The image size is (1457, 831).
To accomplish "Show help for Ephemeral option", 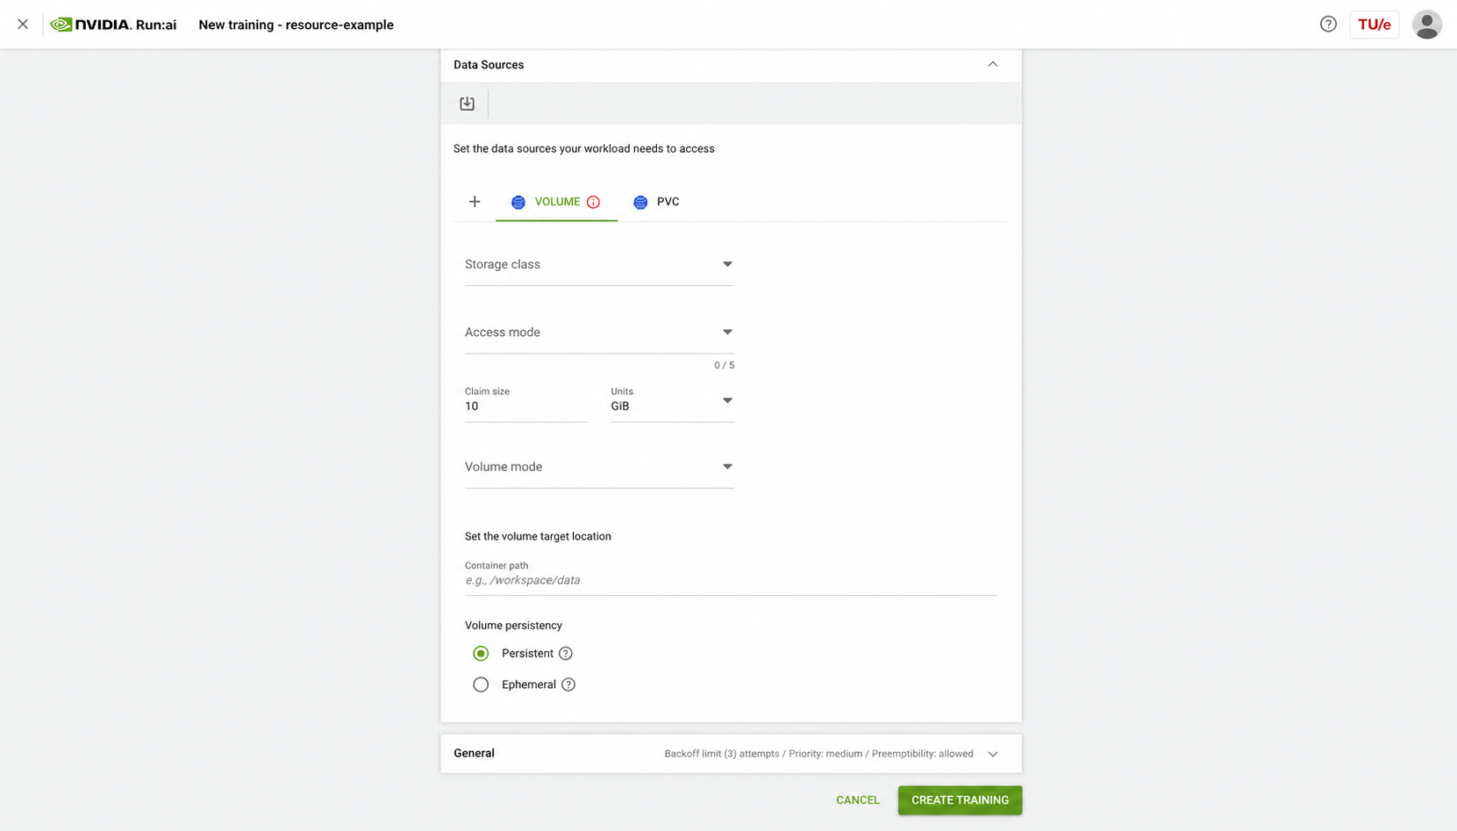I will [x=568, y=684].
